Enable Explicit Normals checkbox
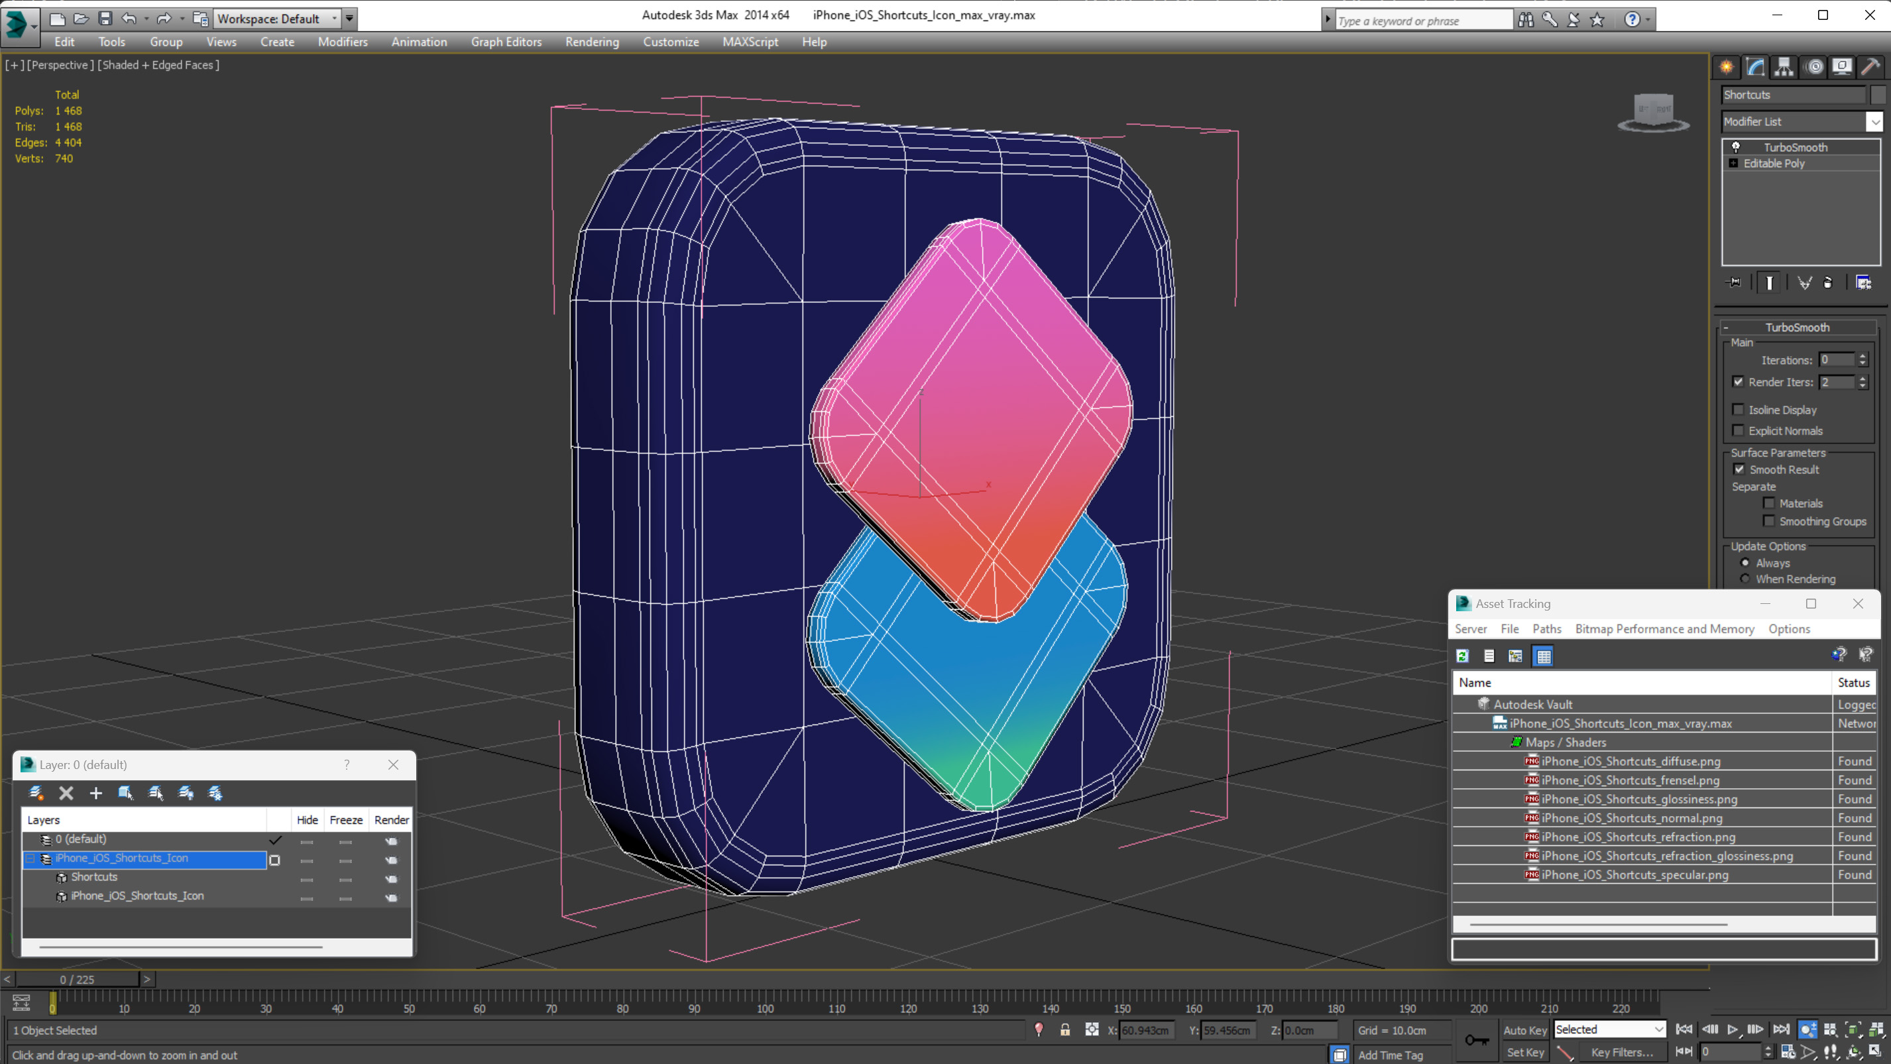1891x1064 pixels. [1738, 430]
